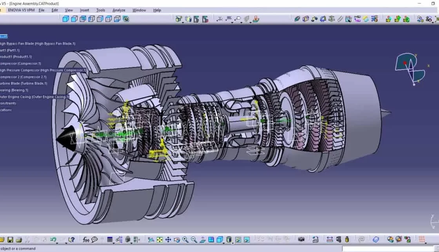Viewport: 439px width, 252px height.
Task: Select High Bypass Fan Blade tree node
Action: [x=38, y=44]
